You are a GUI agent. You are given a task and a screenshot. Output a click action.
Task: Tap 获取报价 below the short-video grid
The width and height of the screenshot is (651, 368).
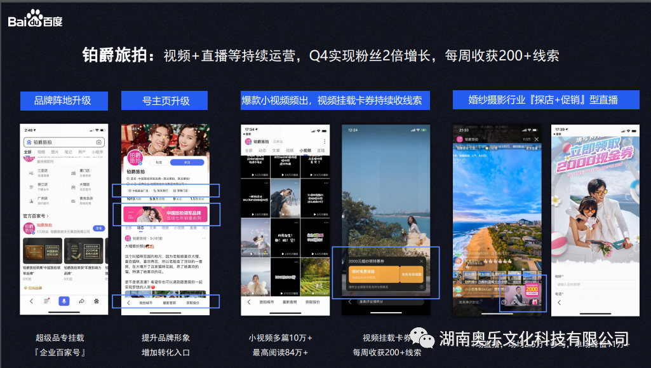point(312,302)
